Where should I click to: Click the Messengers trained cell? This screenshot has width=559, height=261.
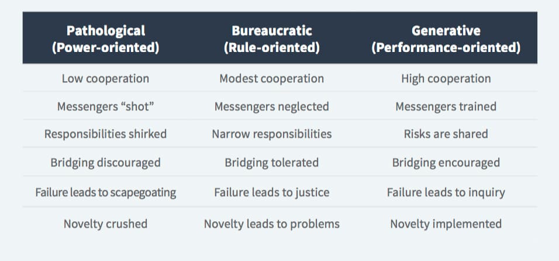(x=446, y=106)
